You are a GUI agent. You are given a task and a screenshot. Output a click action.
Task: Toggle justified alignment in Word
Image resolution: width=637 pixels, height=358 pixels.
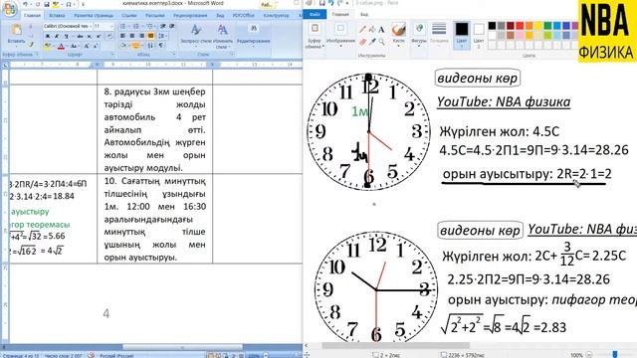[x=150, y=36]
